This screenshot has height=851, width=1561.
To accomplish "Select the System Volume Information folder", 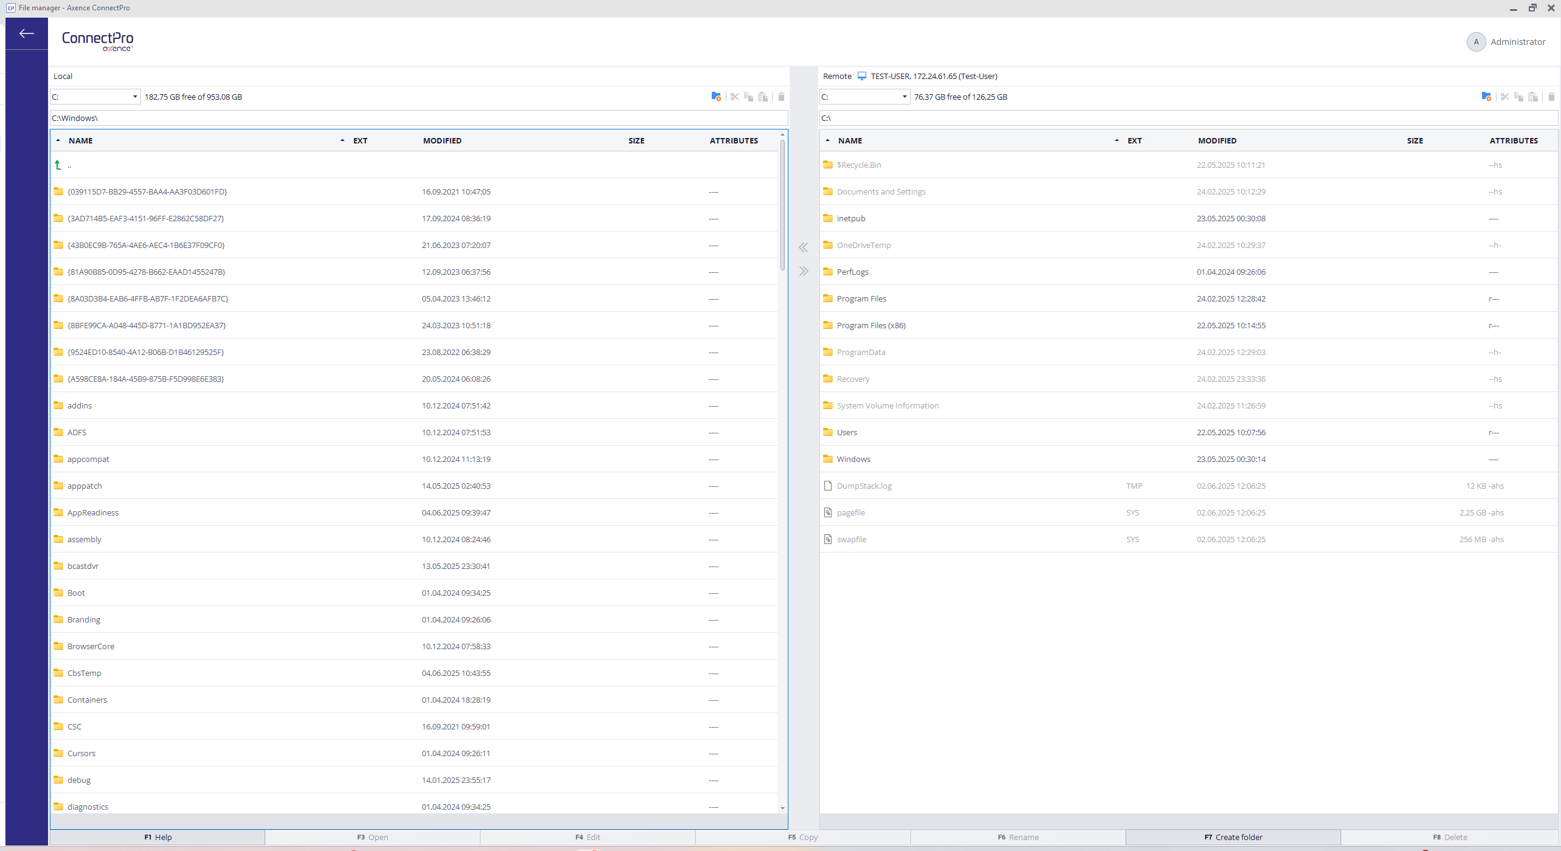I will 1188,405.
